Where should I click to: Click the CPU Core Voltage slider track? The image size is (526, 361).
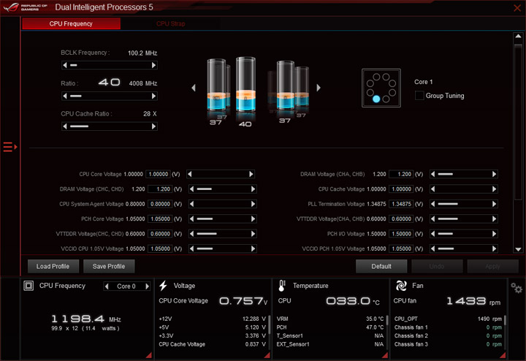pyautogui.click(x=221, y=174)
